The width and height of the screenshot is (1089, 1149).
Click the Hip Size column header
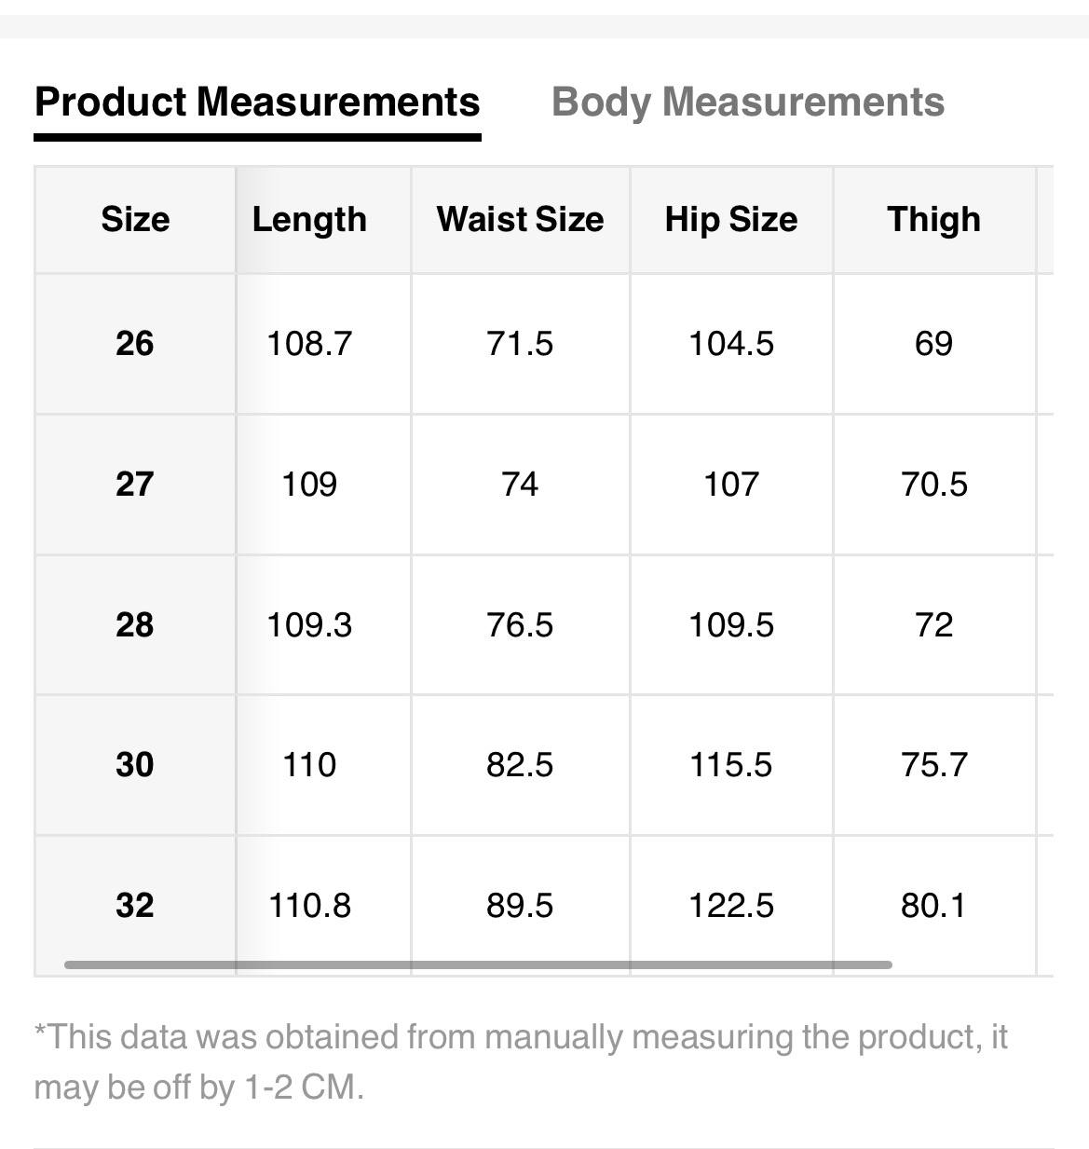coord(731,220)
